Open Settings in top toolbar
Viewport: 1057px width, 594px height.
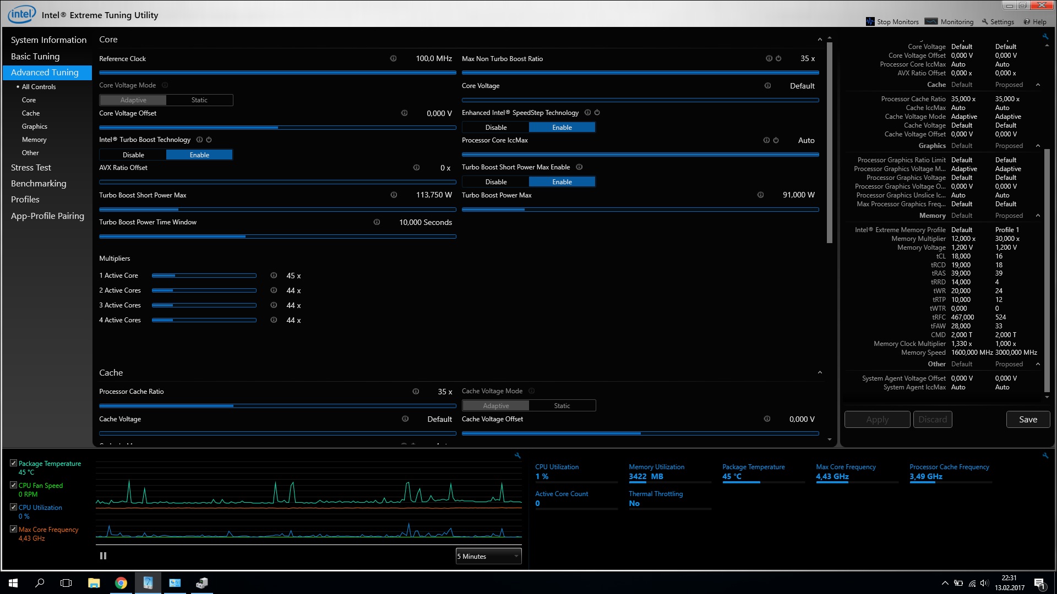tap(998, 21)
